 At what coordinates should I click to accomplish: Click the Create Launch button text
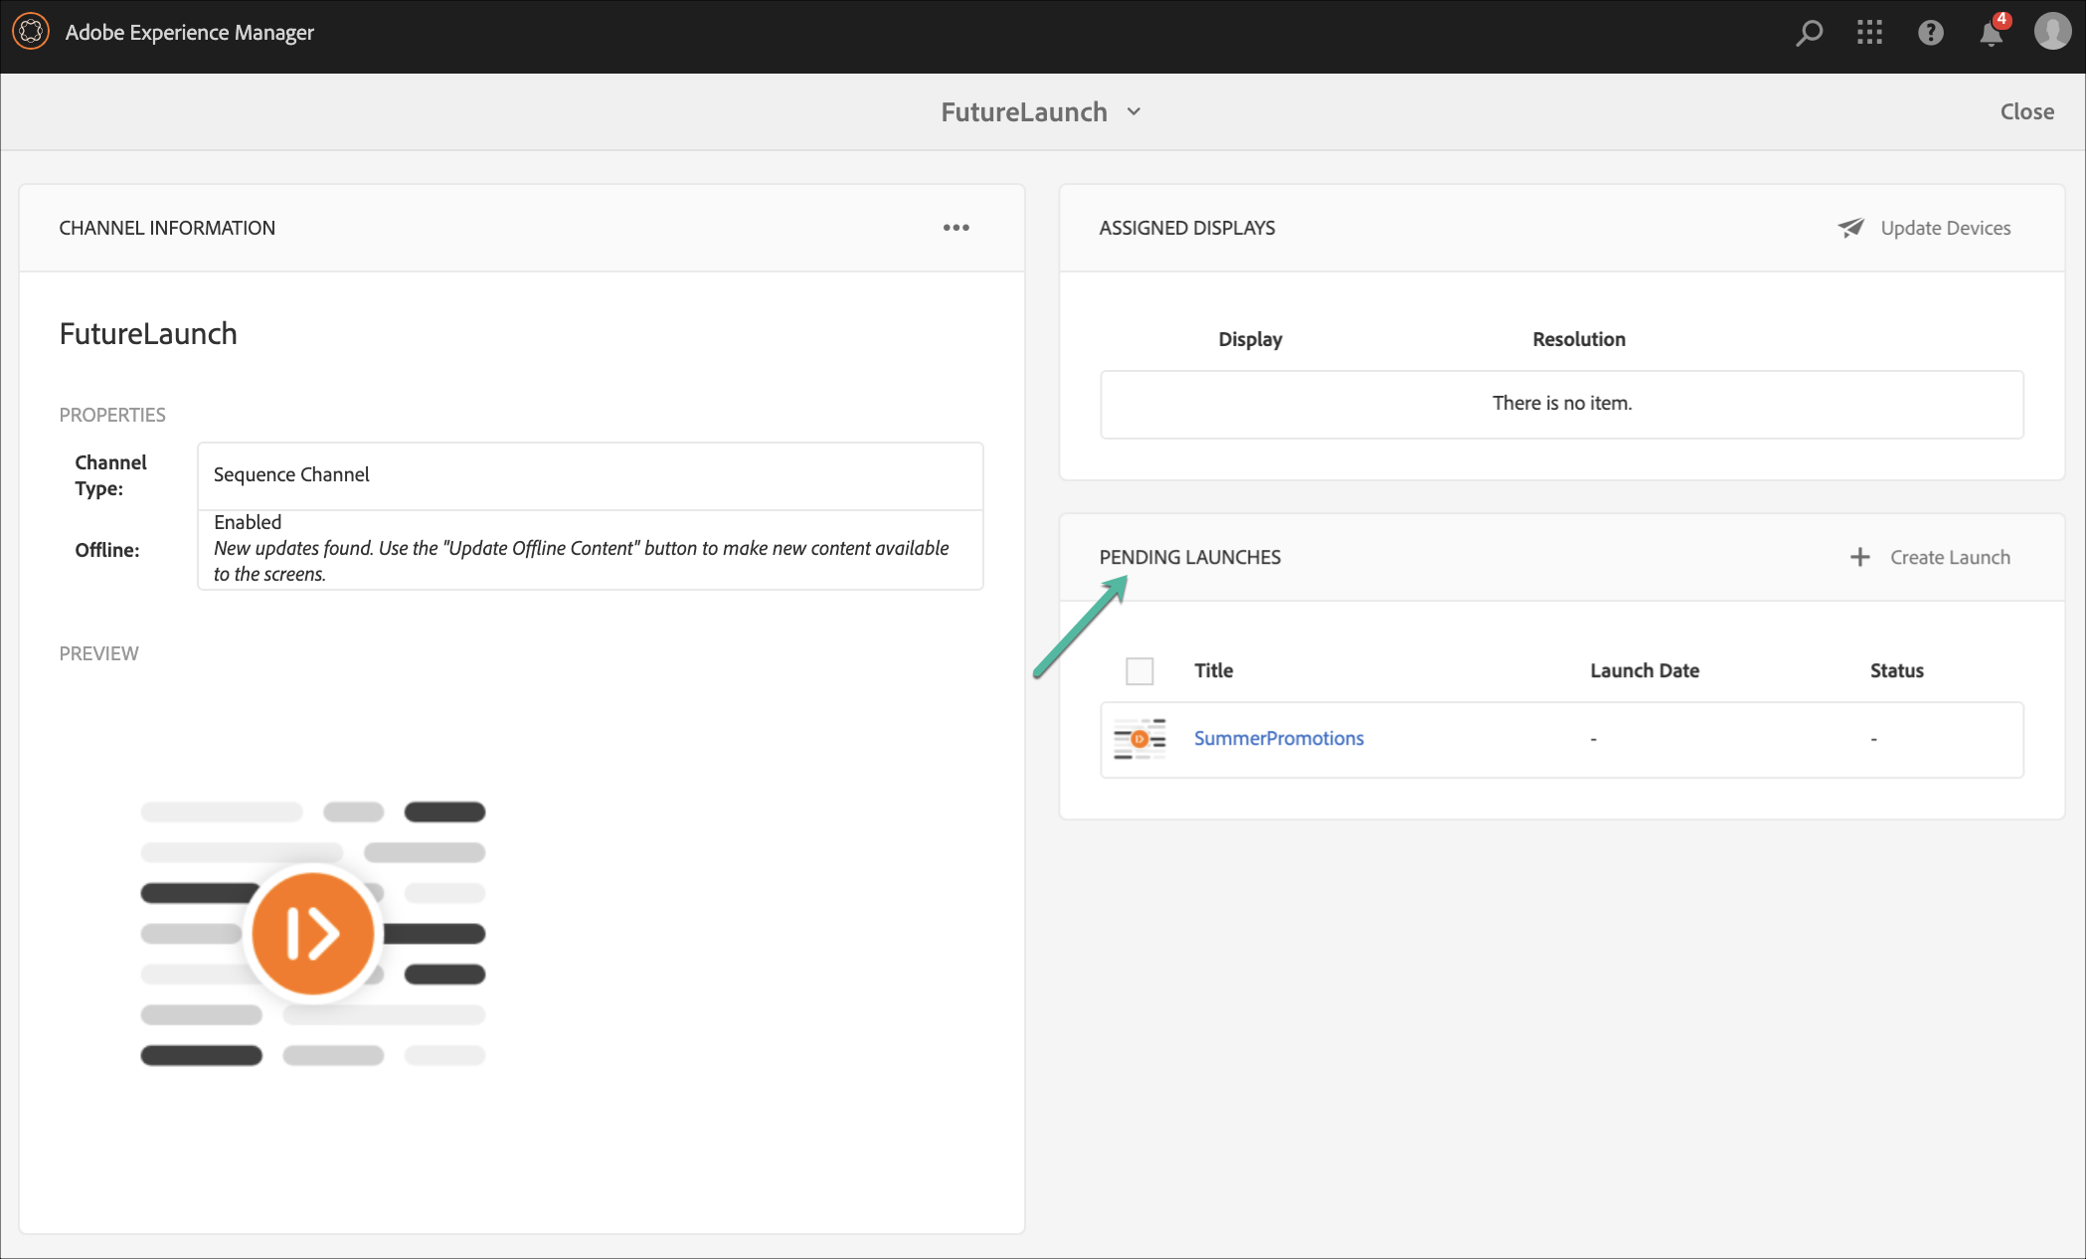tap(1950, 557)
